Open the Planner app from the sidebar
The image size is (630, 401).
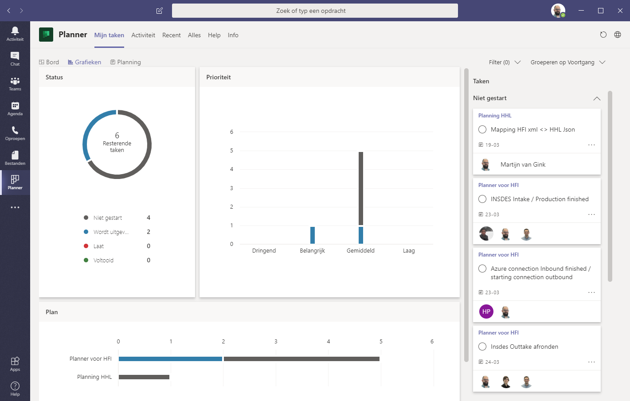15,182
